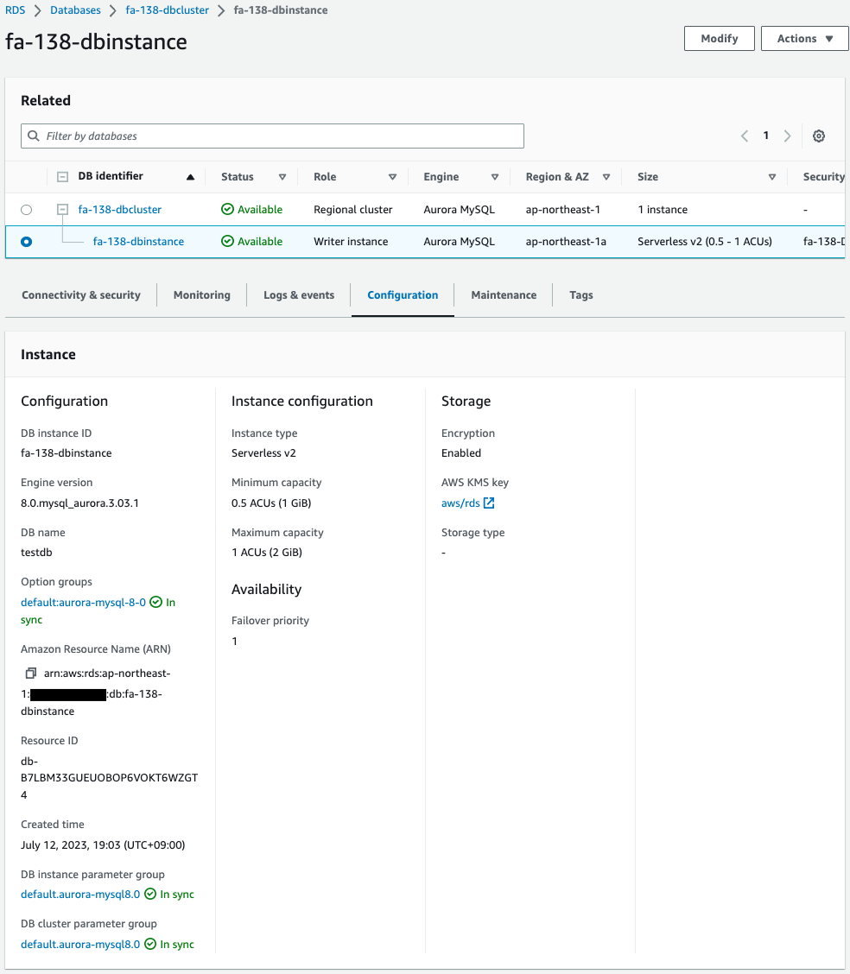
Task: Click the copy ARN icon
Action: [30, 672]
